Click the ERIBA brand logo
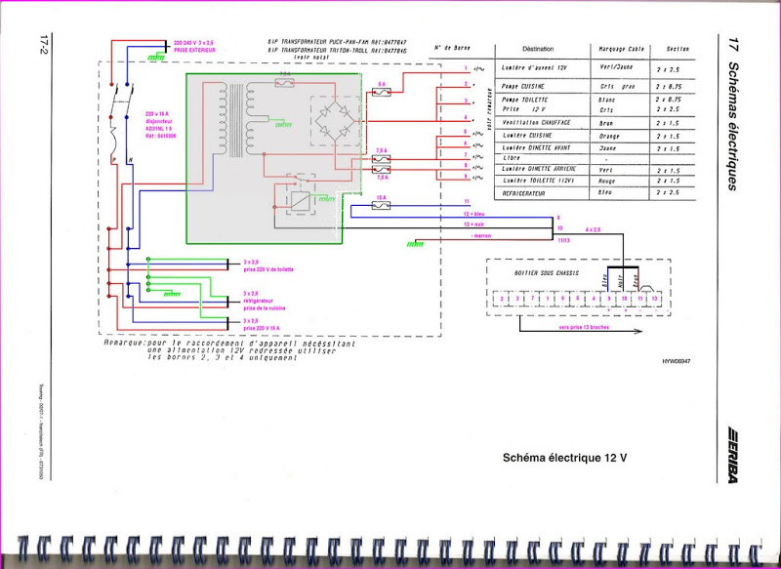Screen dimensions: 781x569 pos(732,454)
